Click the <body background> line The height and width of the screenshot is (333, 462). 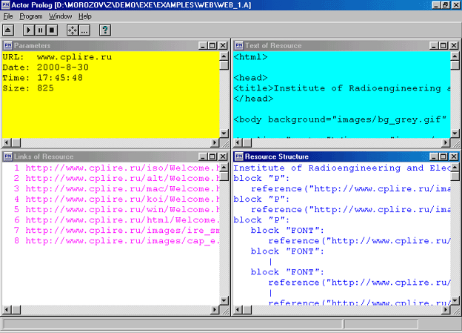coord(340,119)
